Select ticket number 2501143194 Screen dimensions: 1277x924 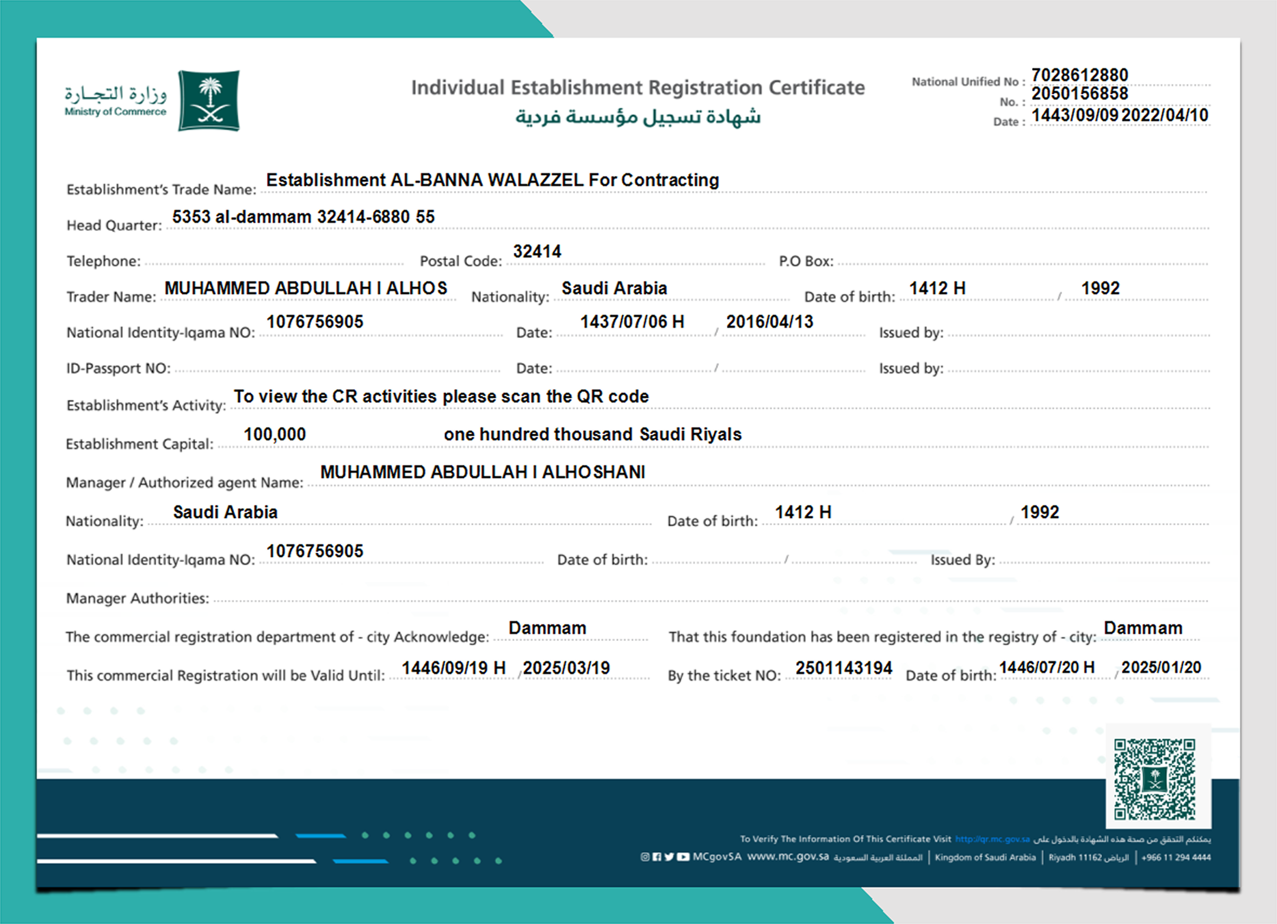844,668
